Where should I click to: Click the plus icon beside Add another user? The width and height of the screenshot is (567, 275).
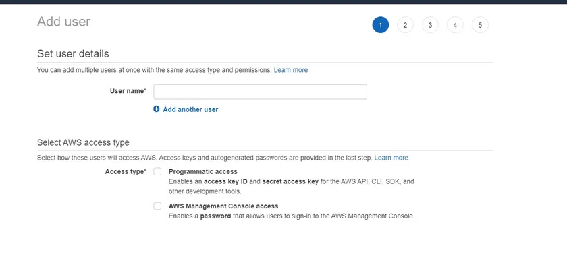[156, 109]
